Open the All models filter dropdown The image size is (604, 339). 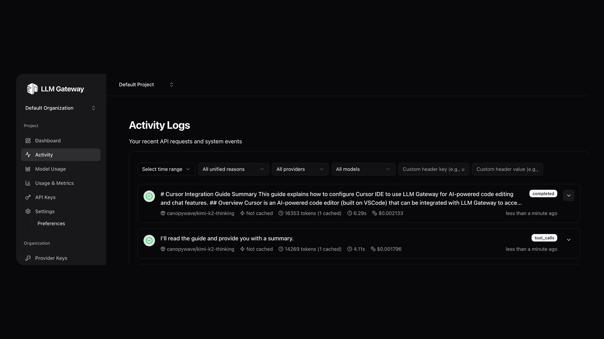tap(363, 169)
